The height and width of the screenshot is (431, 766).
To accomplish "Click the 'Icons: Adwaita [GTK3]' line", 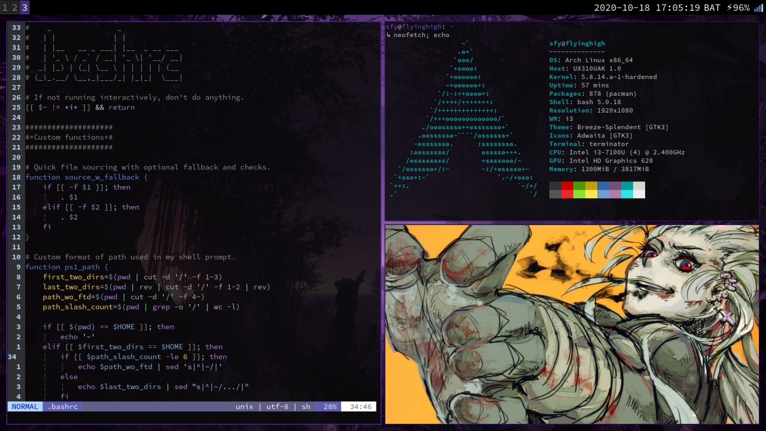I will pyautogui.click(x=591, y=135).
